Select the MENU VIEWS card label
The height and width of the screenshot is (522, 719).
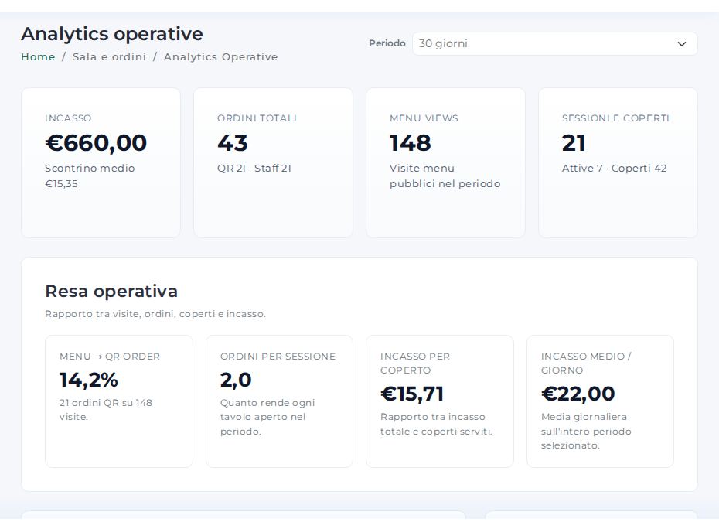(424, 118)
